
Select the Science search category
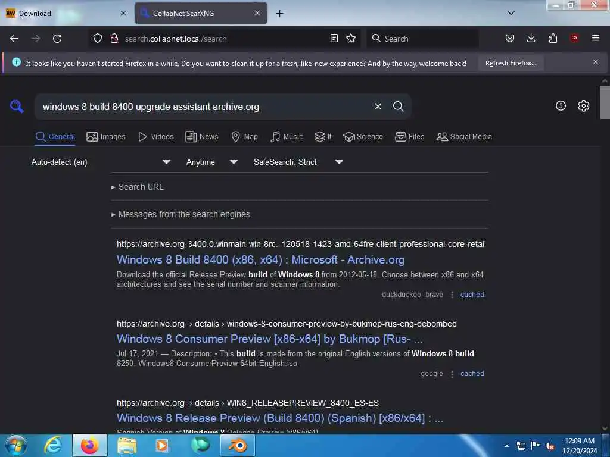[x=363, y=137]
